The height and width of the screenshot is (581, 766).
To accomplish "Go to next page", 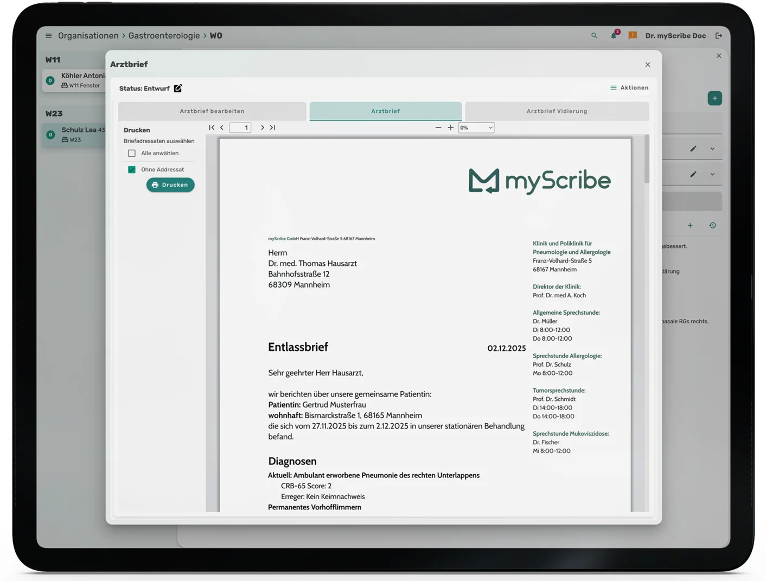I will 263,127.
